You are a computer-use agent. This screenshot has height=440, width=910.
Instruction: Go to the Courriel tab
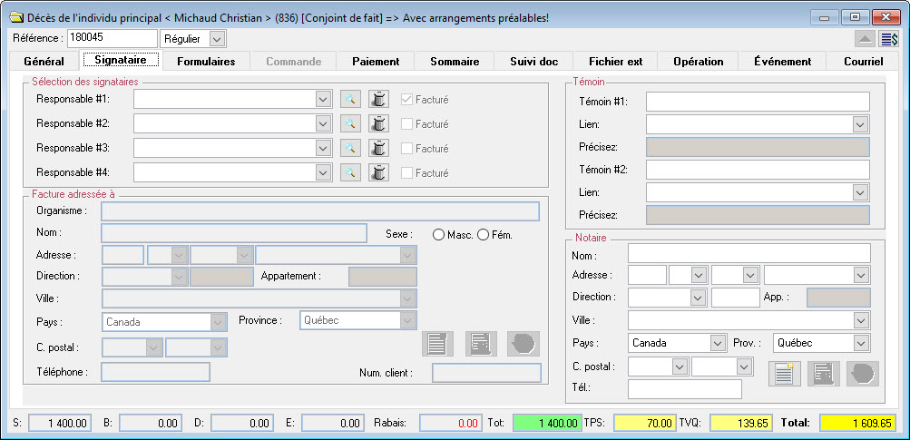coord(863,61)
